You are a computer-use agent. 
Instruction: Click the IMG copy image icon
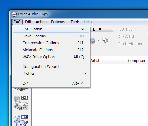pyautogui.click(x=21, y=103)
